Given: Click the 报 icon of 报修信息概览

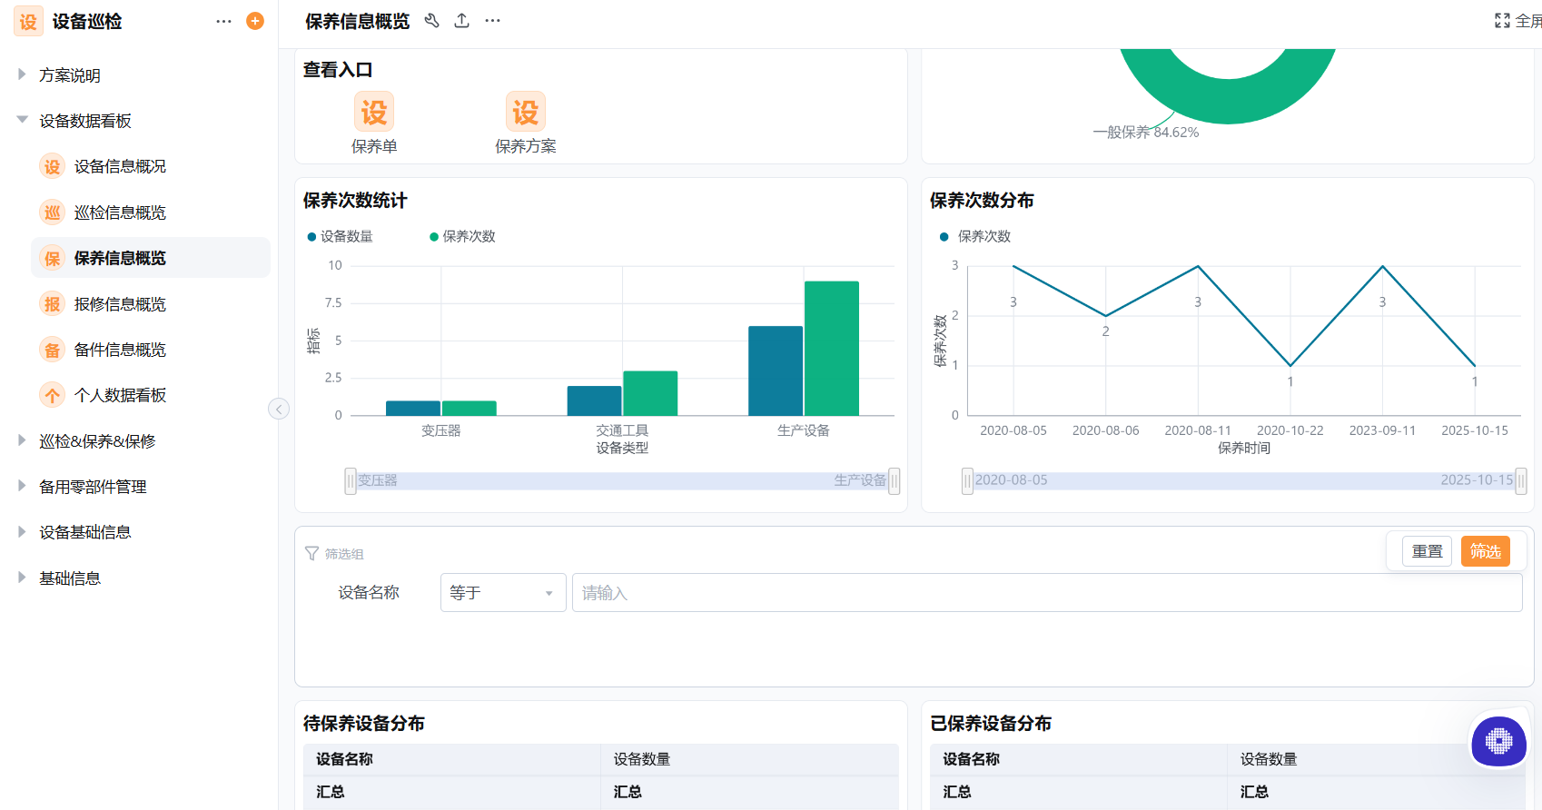Looking at the screenshot, I should coord(53,304).
